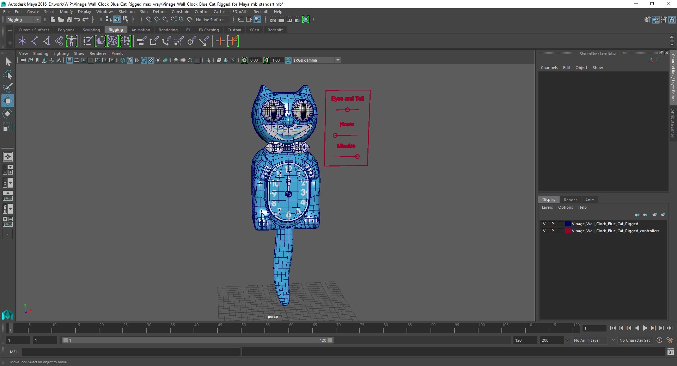Play the animation forwards
The height and width of the screenshot is (366, 677).
[x=645, y=328]
